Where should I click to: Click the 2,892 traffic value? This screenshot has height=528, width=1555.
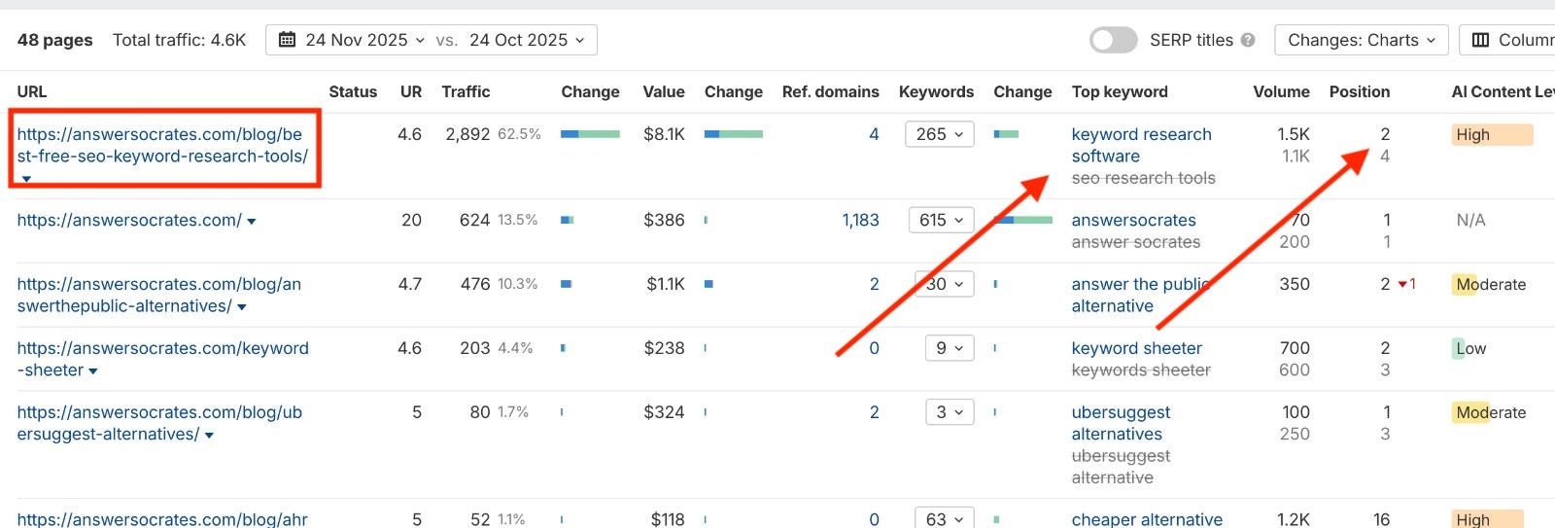(467, 134)
